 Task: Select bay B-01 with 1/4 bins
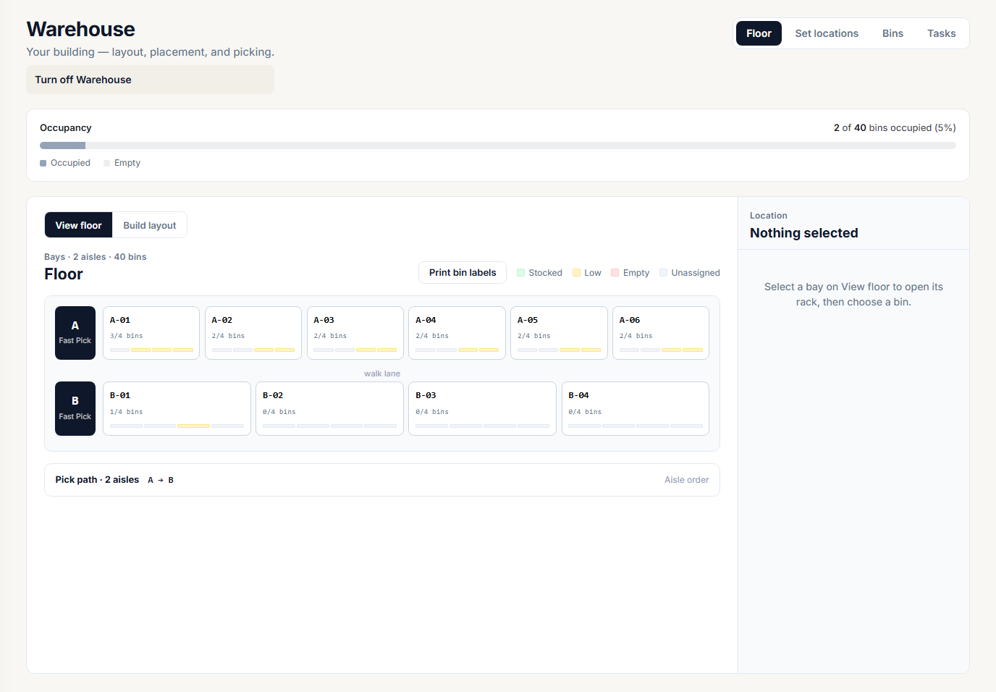177,408
